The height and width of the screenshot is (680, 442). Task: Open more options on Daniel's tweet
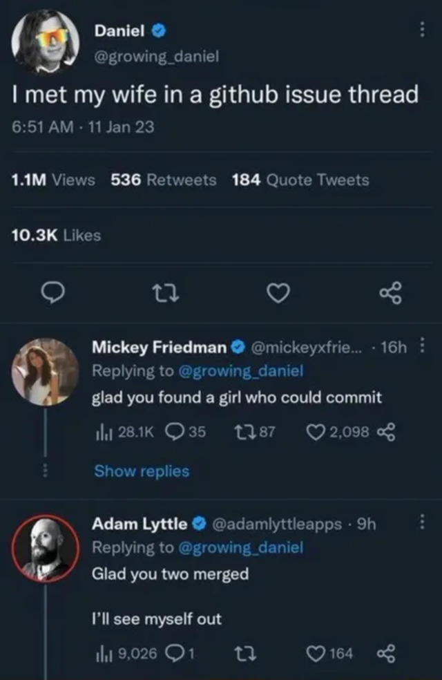pyautogui.click(x=423, y=30)
